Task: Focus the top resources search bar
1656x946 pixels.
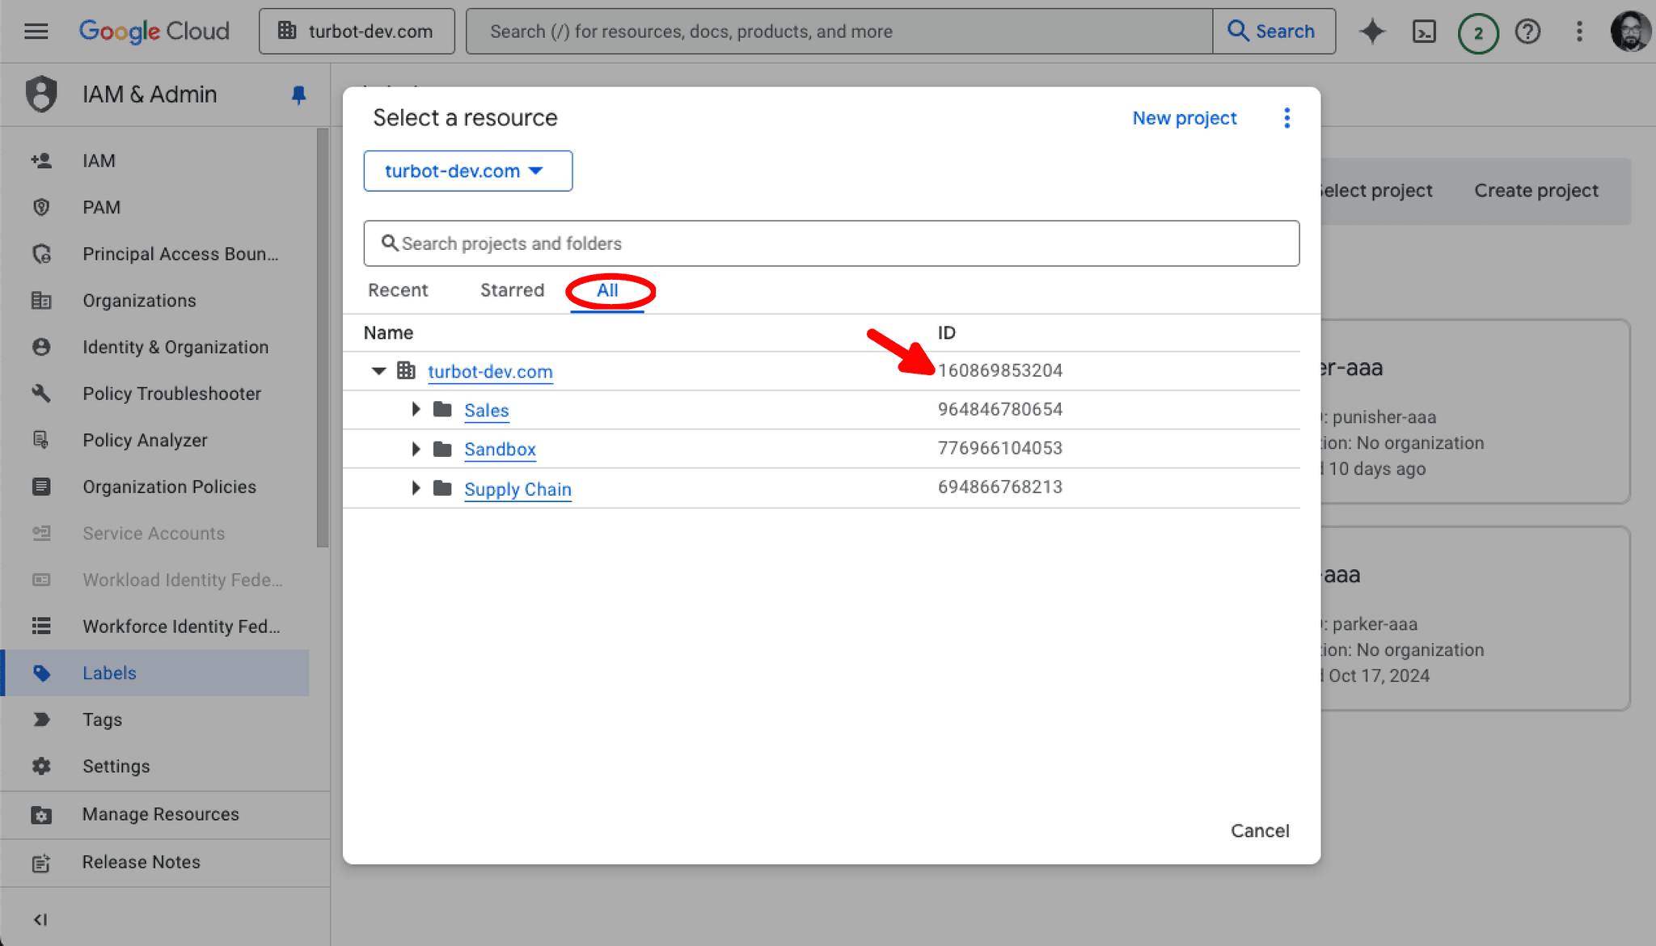Action: click(x=839, y=32)
